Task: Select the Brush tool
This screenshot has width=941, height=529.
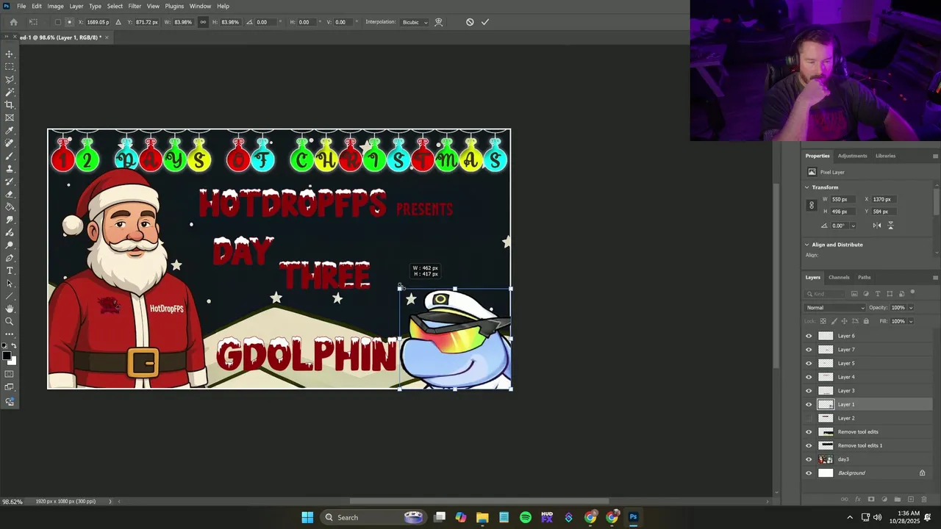Action: pos(10,156)
